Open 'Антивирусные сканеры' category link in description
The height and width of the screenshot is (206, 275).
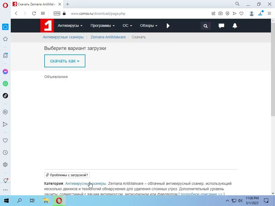pyautogui.click(x=86, y=183)
